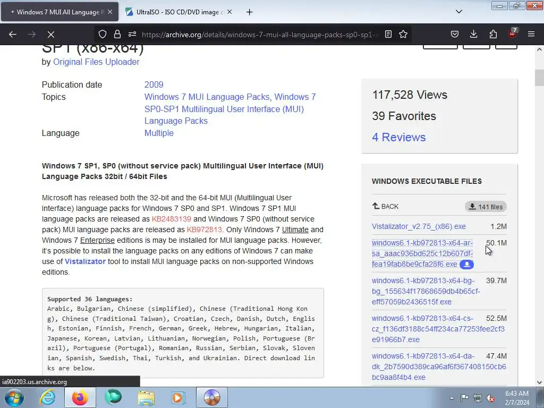Viewport: 544px width, 408px height.
Task: Click BACK in executable files list
Action: coord(386,207)
